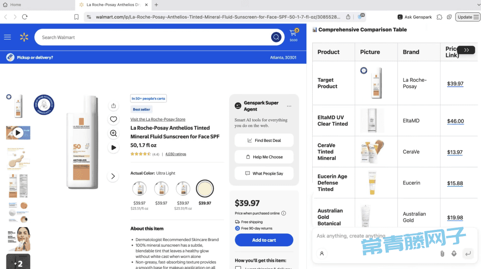
Task: Open the EltaMD $46.00 price link
Action: pos(456,121)
